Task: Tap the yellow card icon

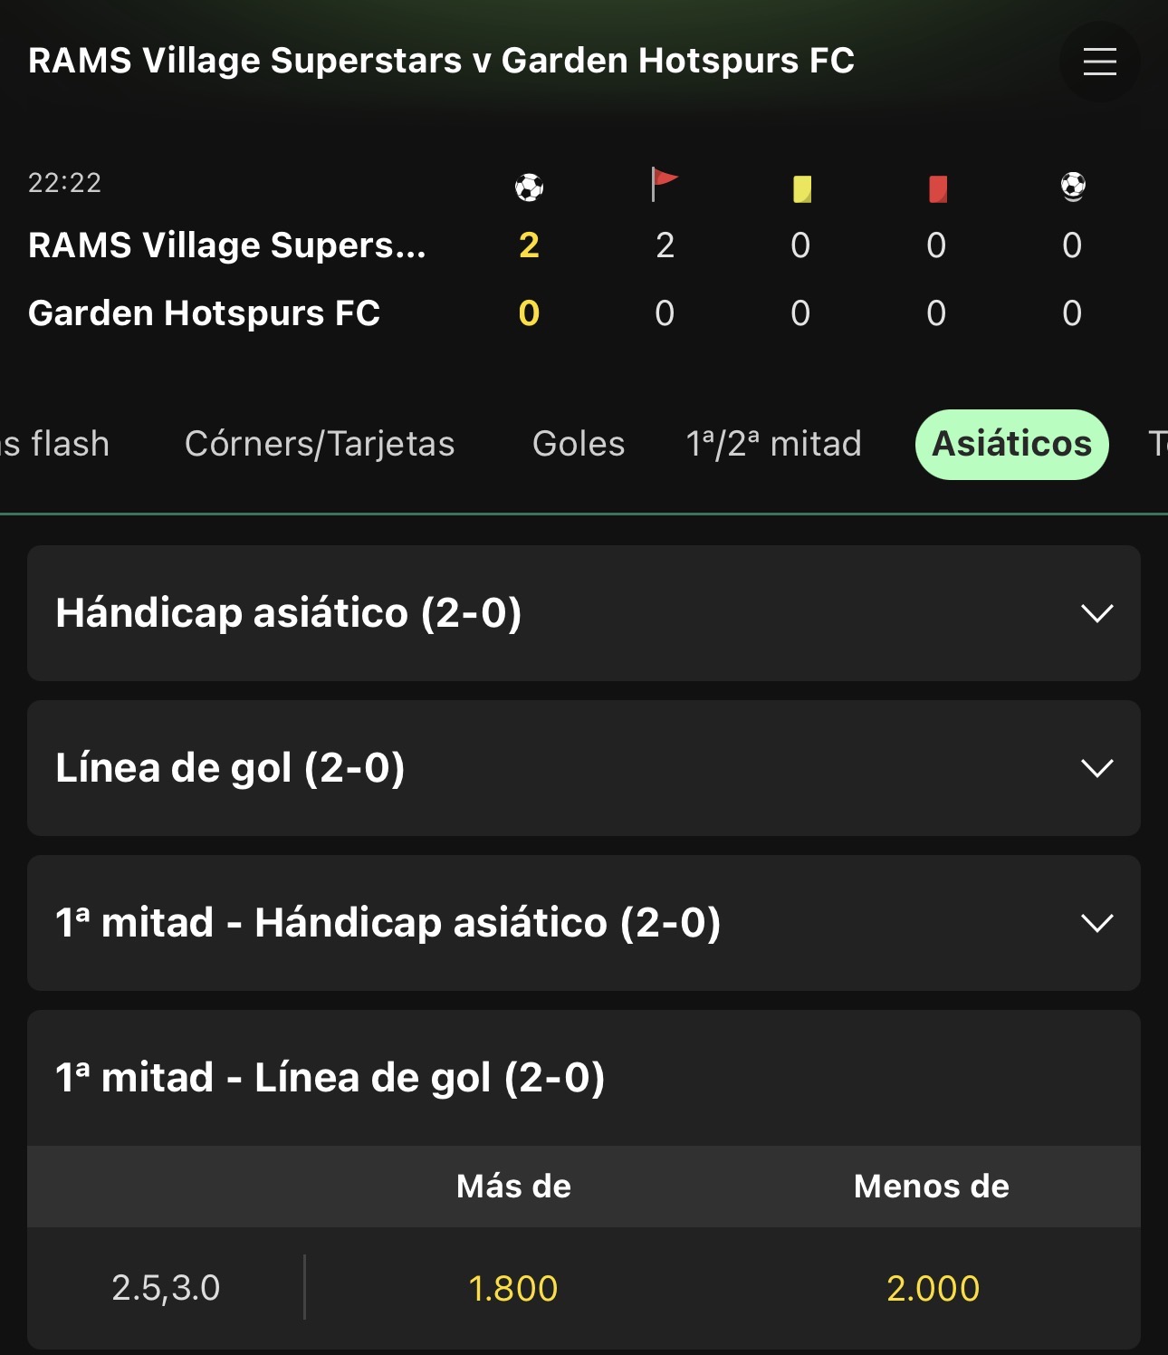Action: click(801, 189)
